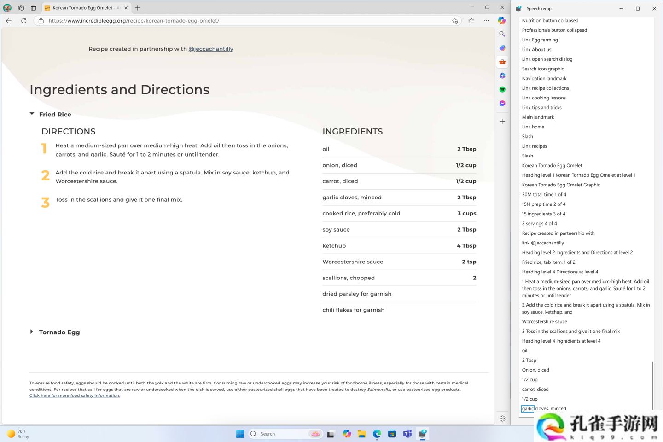Follow the @jeccachantilly partnership link

(211, 49)
